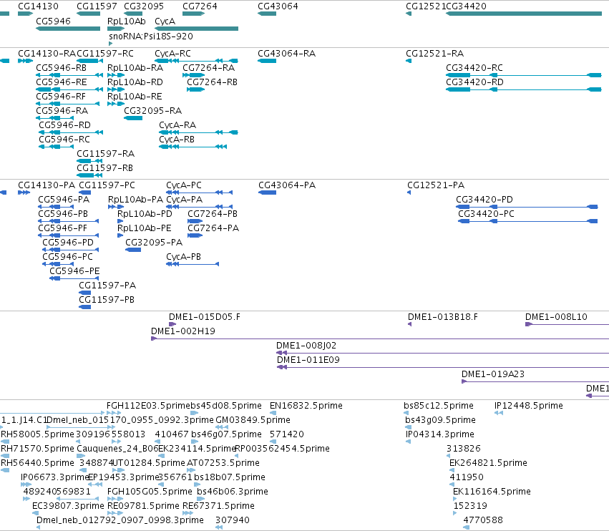This screenshot has height=531, width=609.
Task: Click transcript label CG5946-RE
Action: click(62, 82)
